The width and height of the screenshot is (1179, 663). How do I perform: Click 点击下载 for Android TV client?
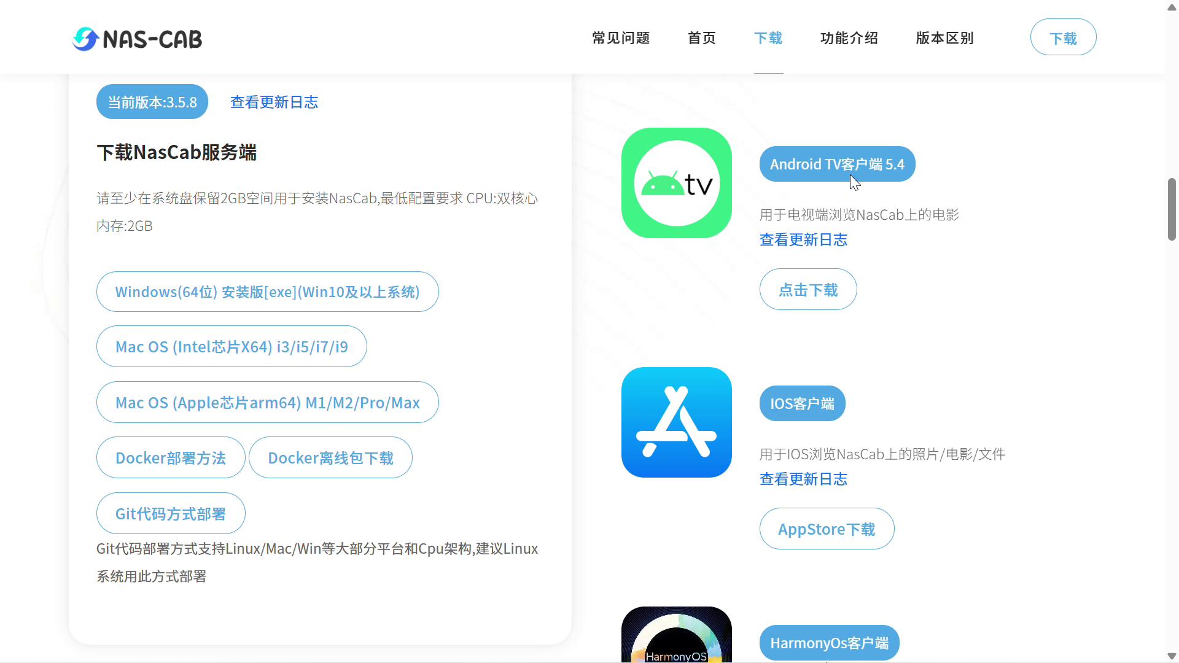(x=807, y=290)
